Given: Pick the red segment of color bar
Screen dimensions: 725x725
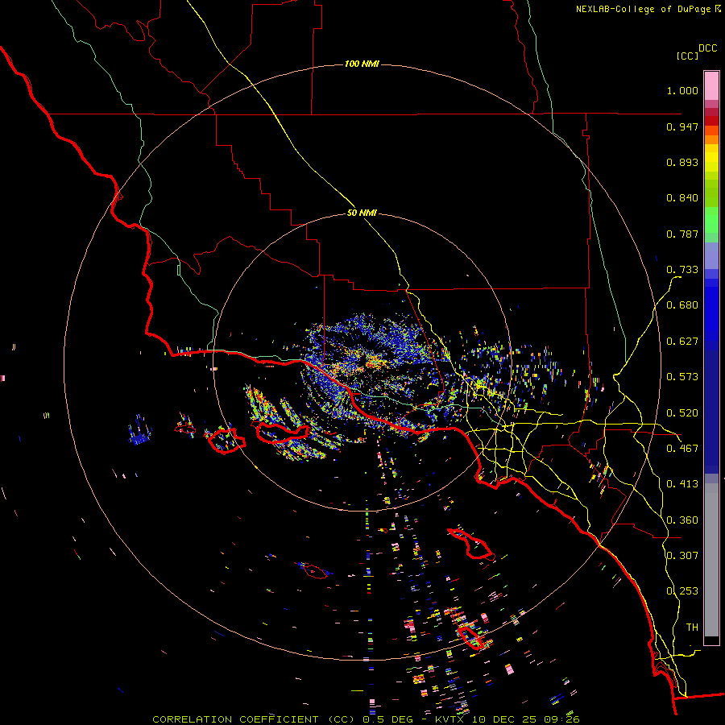Looking at the screenshot, I should coord(711,121).
